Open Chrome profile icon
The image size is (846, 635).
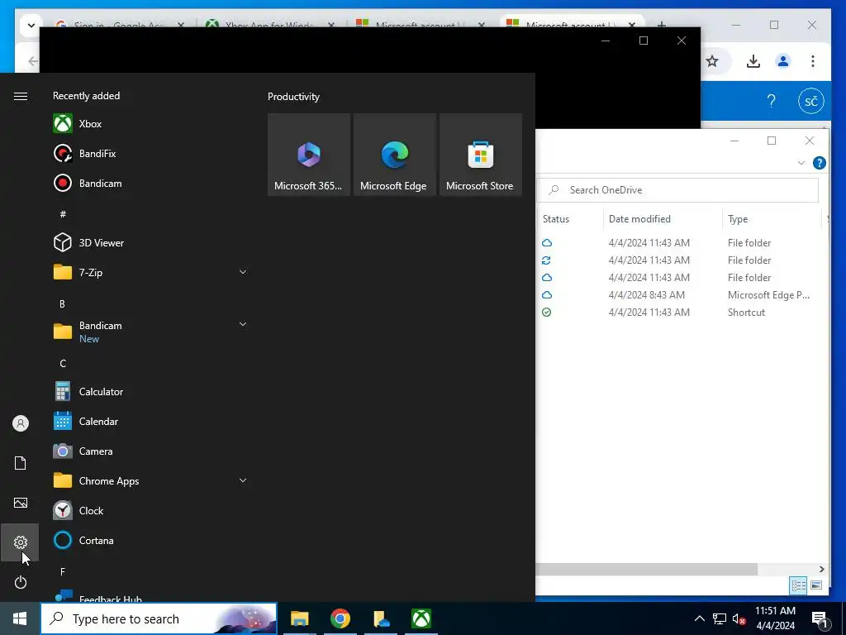pyautogui.click(x=783, y=61)
